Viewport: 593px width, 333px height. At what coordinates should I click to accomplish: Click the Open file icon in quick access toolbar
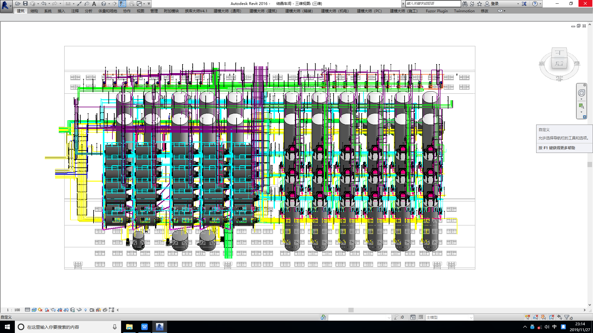coord(18,4)
